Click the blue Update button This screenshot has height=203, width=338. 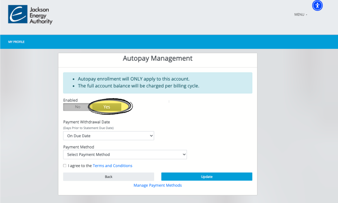[x=207, y=177]
